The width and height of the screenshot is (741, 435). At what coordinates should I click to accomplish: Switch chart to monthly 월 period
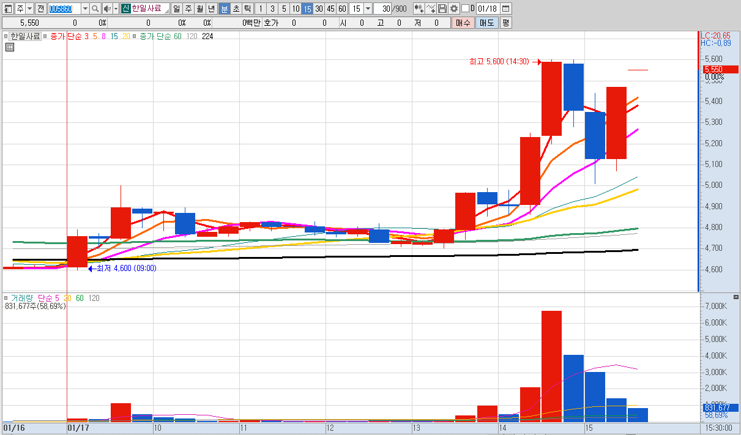click(199, 9)
